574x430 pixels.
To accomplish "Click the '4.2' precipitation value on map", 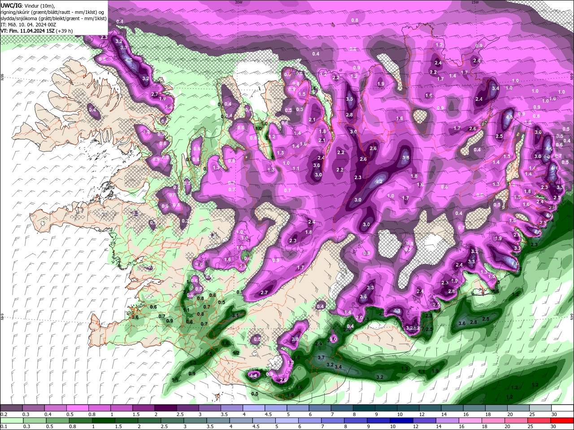I will [x=379, y=181].
